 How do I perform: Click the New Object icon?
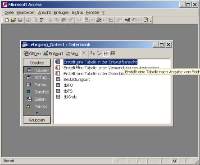coord(134,20)
